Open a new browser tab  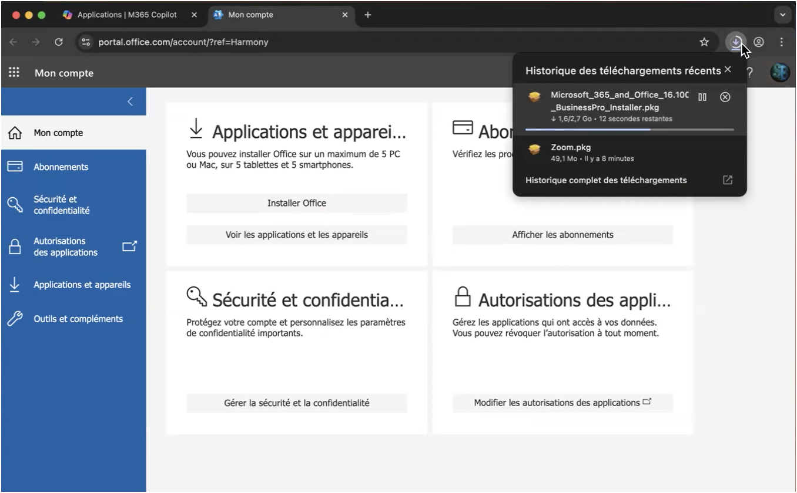tap(368, 15)
